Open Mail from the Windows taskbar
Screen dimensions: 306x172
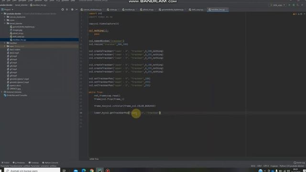(76, 171)
